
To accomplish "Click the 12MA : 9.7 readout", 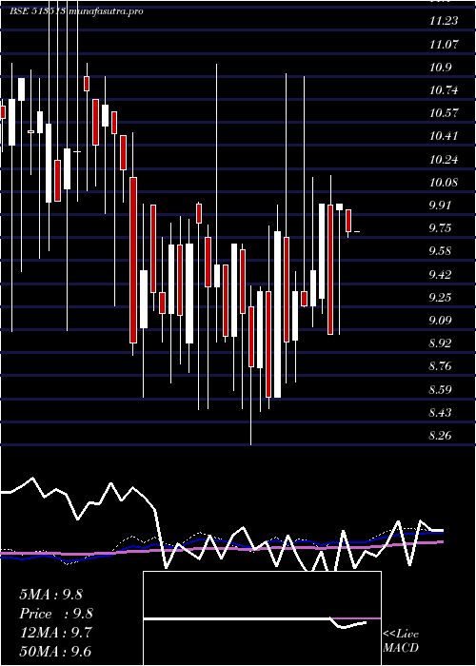I will click(x=55, y=633).
